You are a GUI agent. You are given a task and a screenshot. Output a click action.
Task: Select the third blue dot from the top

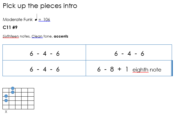(6, 96)
